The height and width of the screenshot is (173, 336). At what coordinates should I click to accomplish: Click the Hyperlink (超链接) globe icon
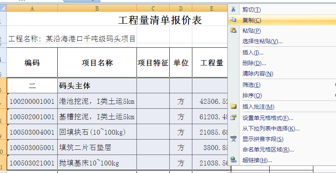(x=233, y=160)
